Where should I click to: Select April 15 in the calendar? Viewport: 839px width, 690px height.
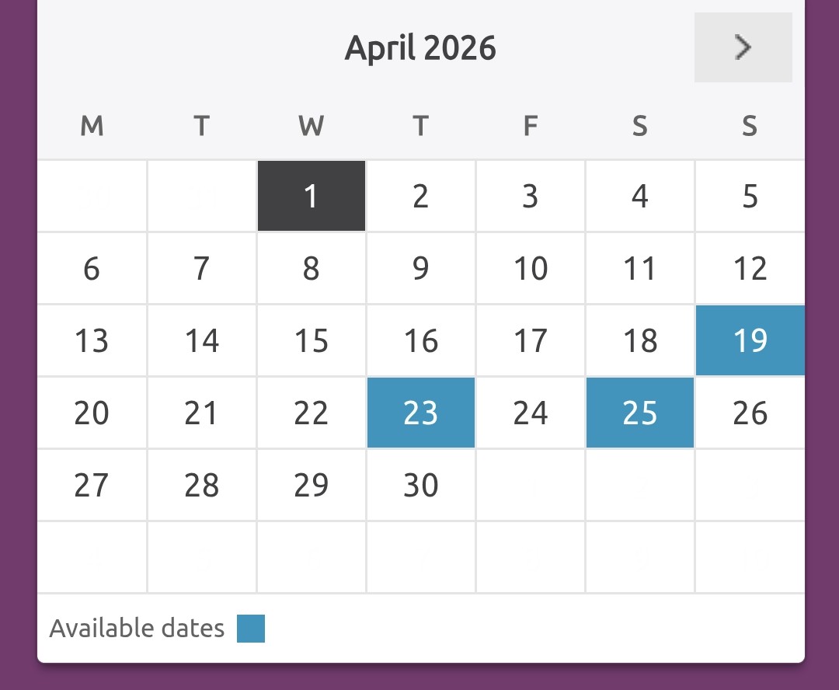click(311, 340)
